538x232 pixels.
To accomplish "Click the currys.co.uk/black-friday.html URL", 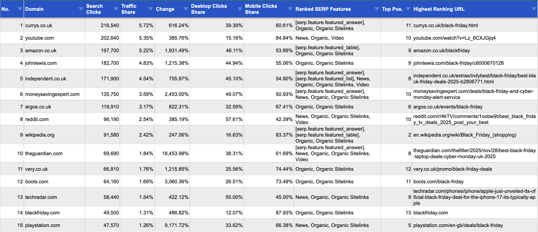I will pyautogui.click(x=445, y=25).
